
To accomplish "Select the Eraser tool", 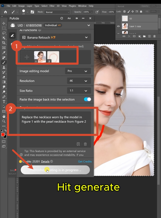I will click(x=4, y=77).
